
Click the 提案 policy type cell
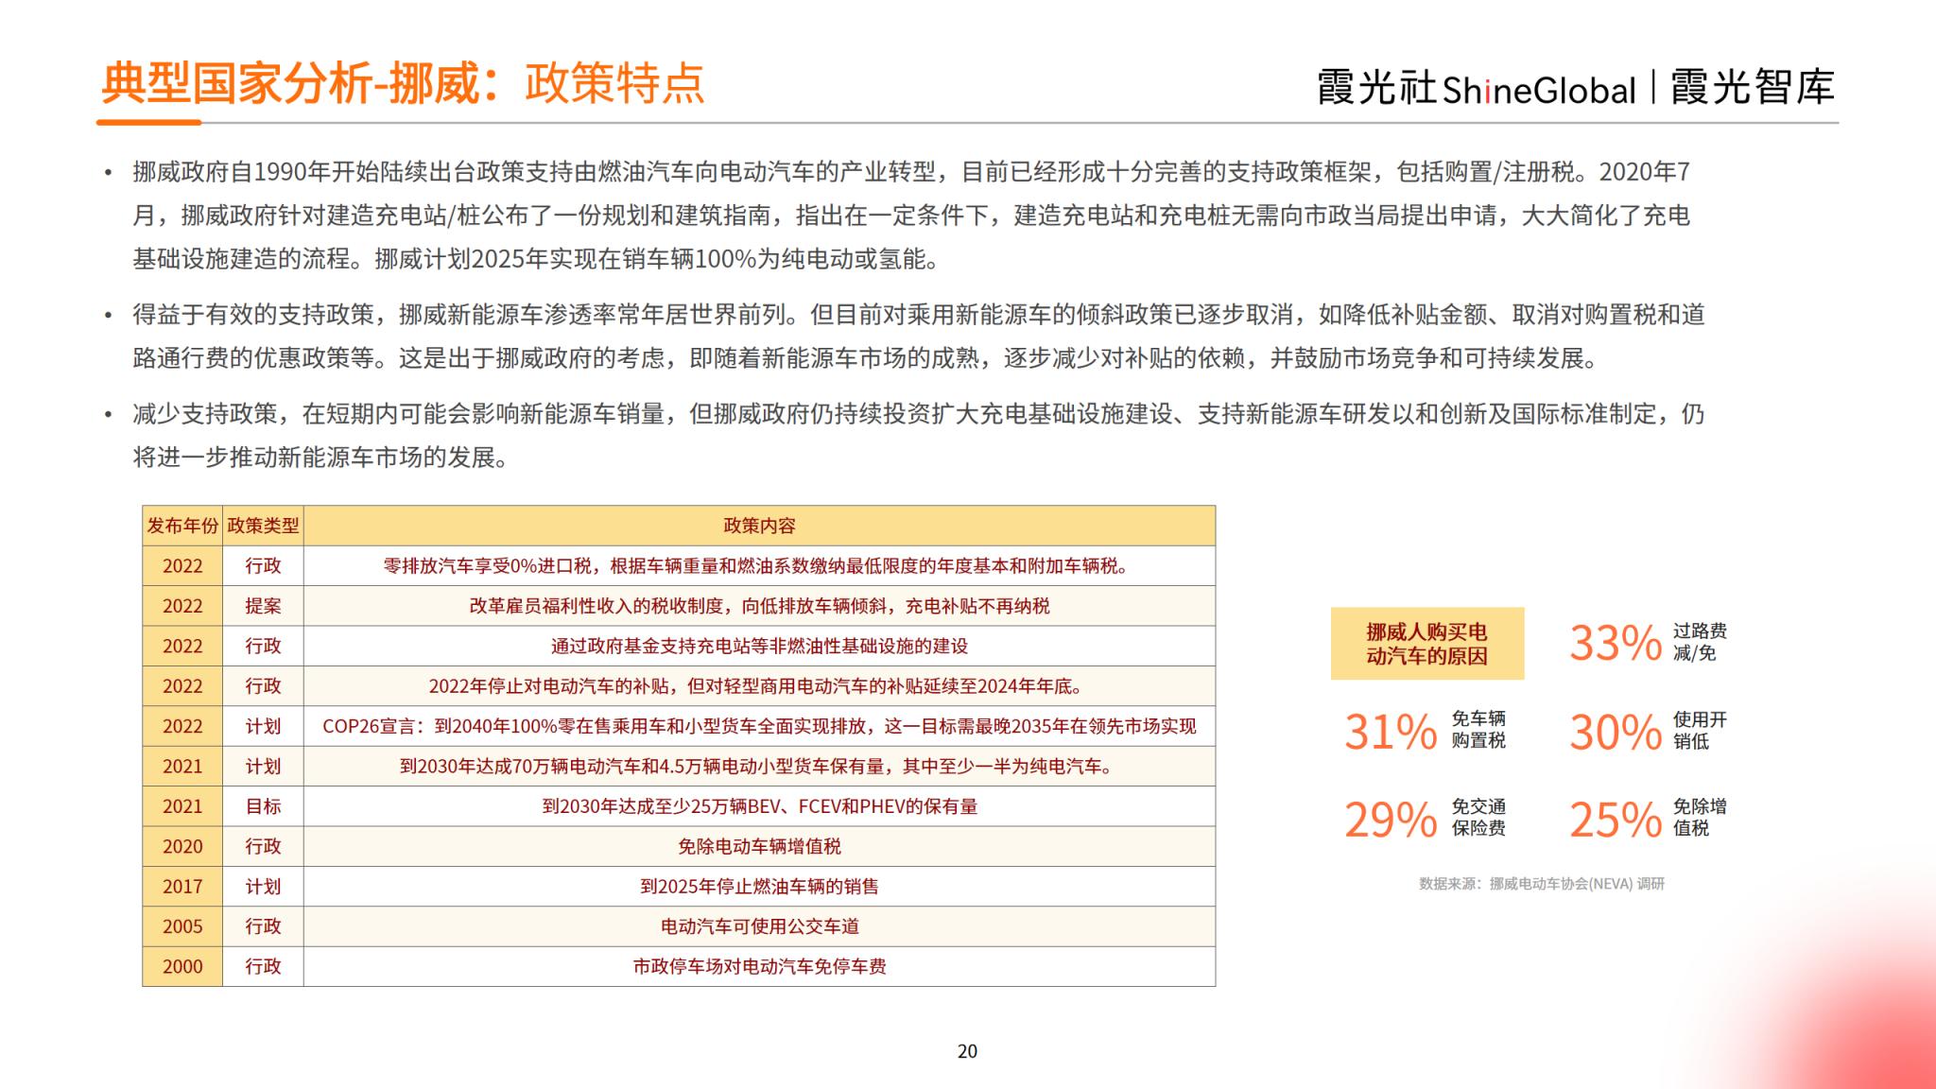point(263,606)
